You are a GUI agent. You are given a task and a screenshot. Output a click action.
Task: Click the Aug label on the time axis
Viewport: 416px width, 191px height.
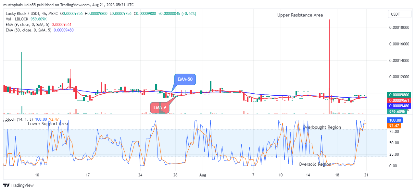tap(203, 175)
